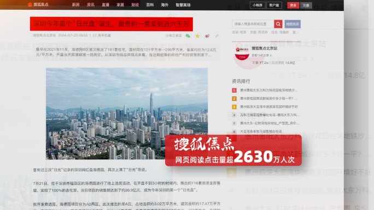Open the 京能·西贤府 suggested search link

259,32
